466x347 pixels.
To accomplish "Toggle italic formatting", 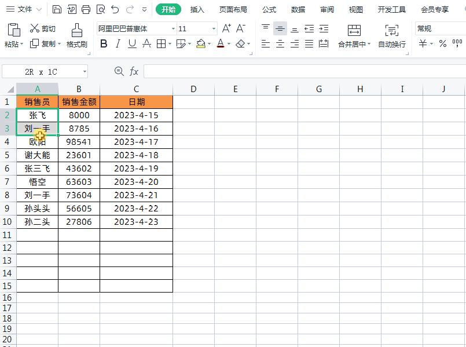I will (x=118, y=43).
